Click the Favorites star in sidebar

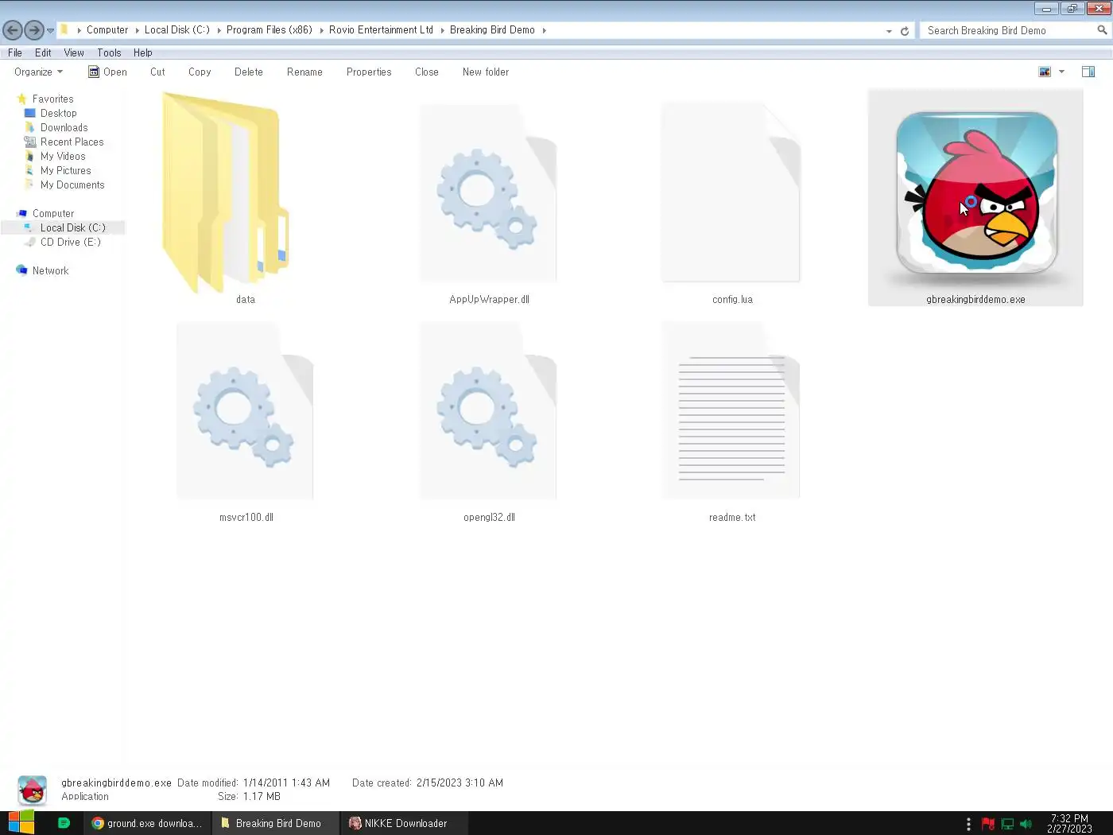22,99
